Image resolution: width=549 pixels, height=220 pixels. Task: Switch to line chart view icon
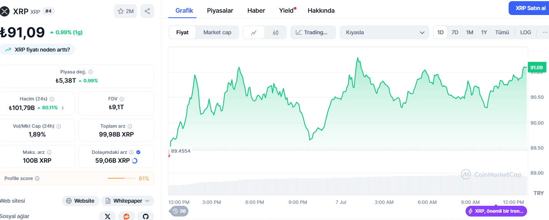tap(254, 32)
